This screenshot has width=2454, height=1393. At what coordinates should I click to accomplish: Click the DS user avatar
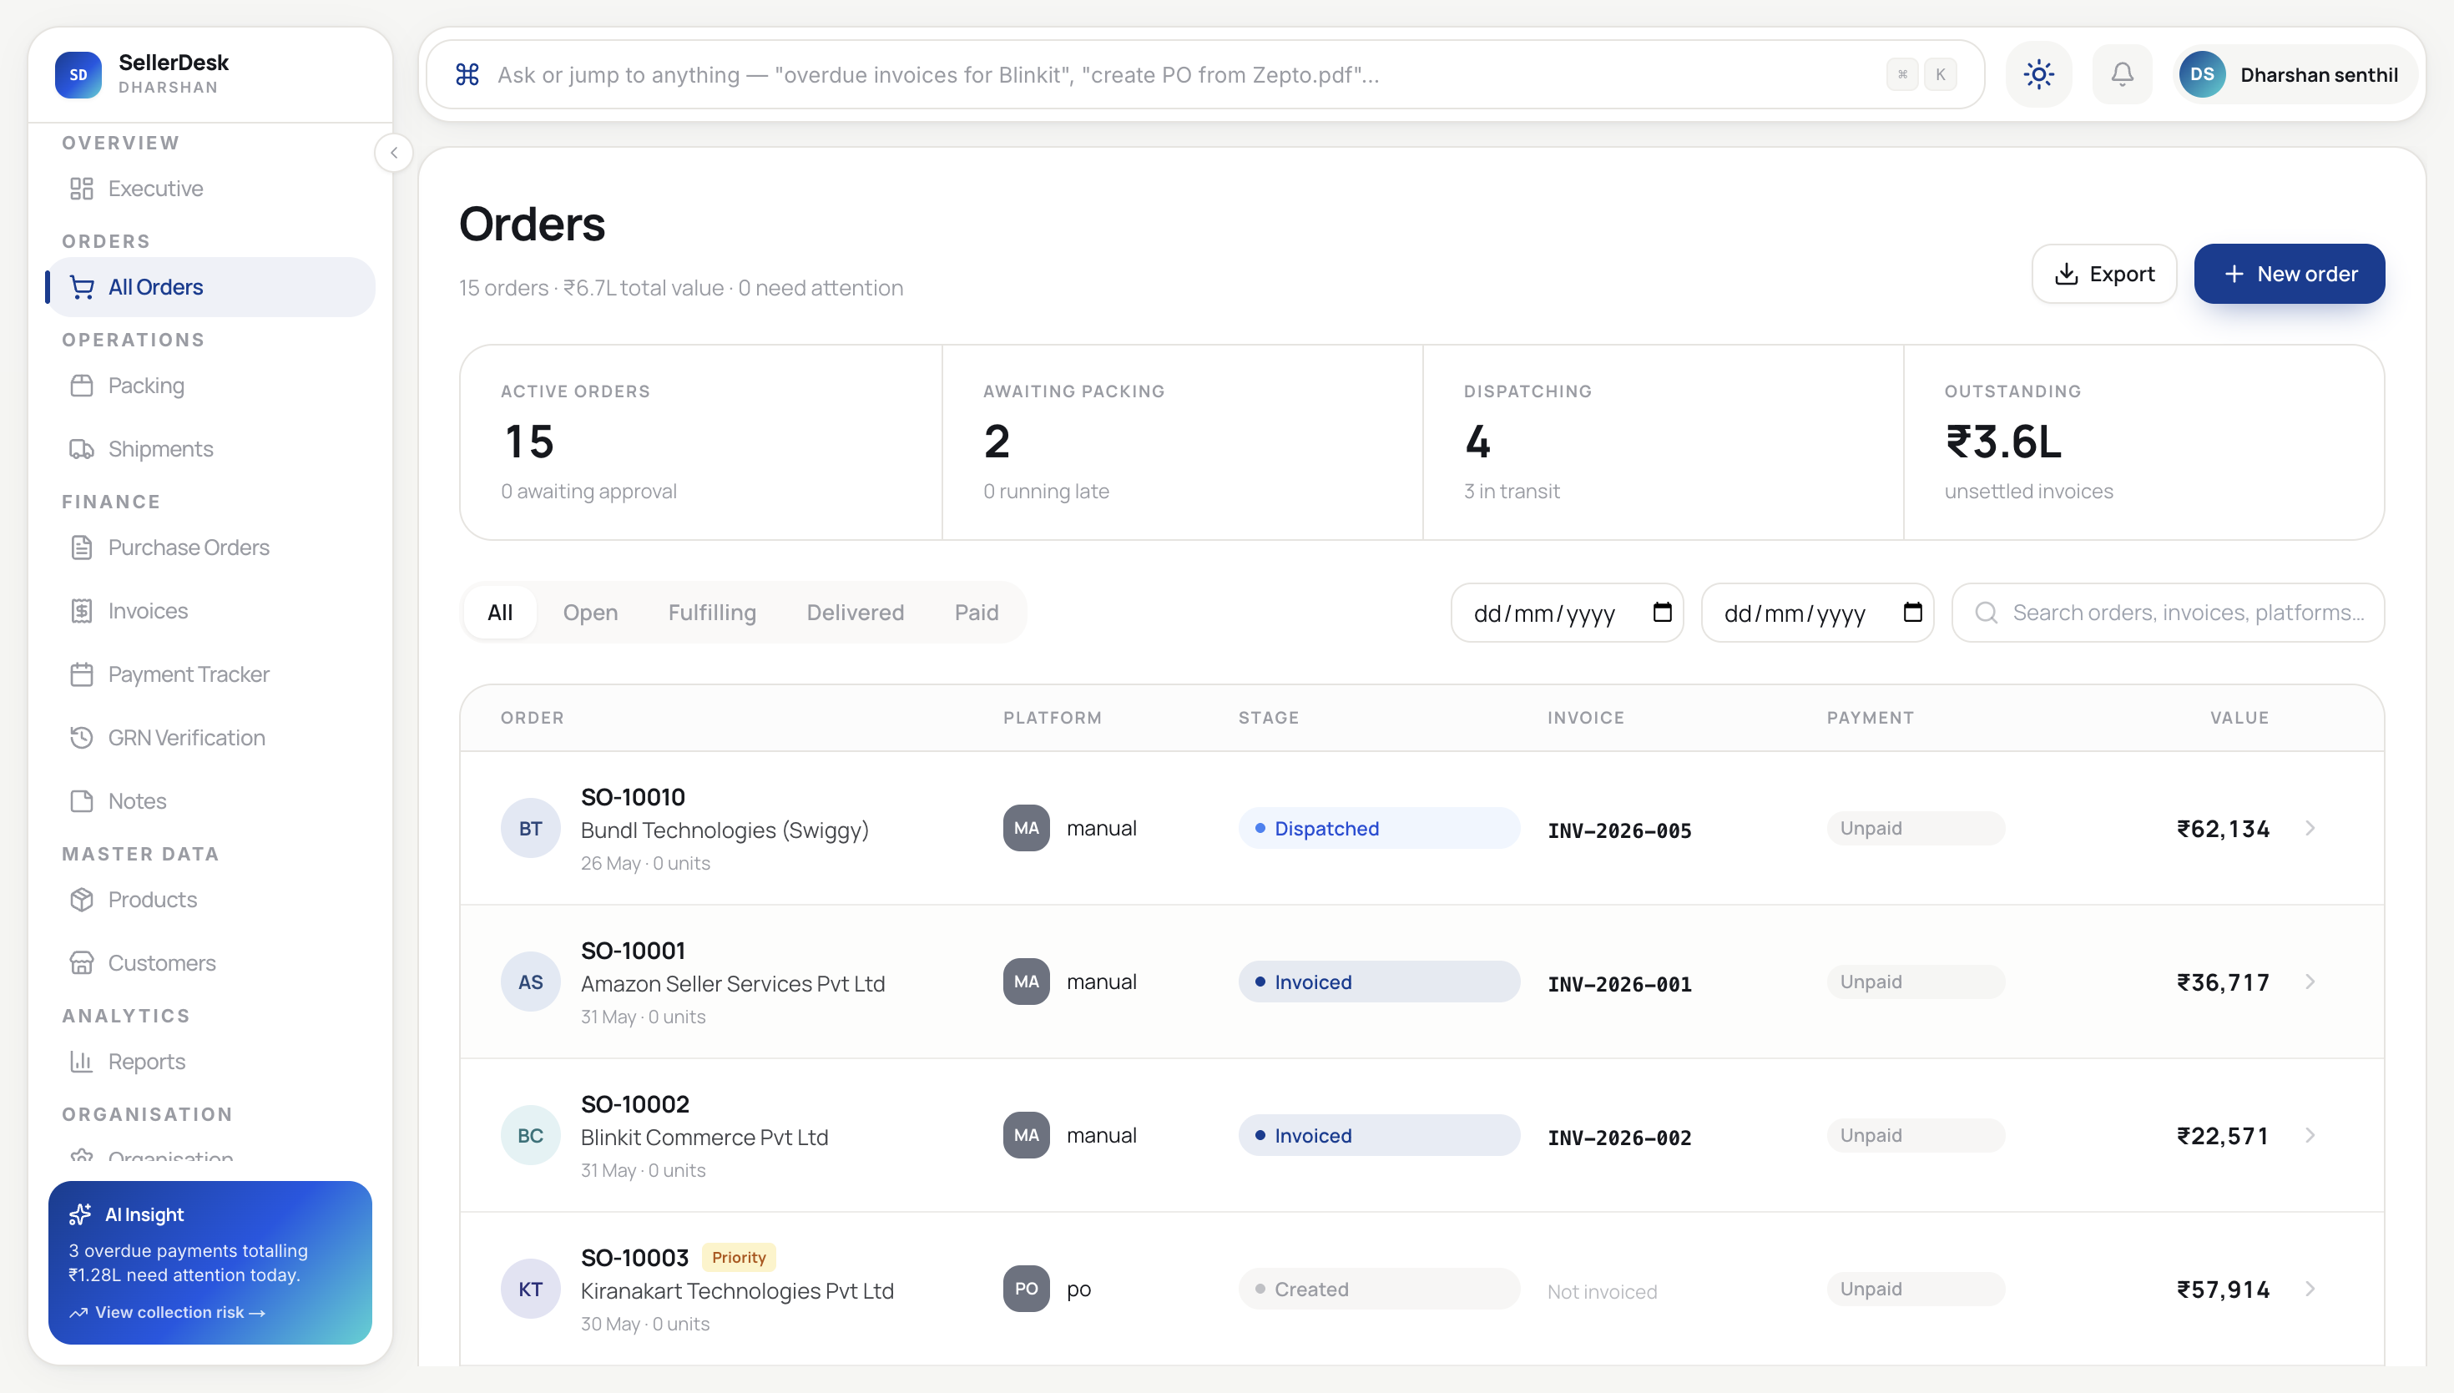[2201, 74]
